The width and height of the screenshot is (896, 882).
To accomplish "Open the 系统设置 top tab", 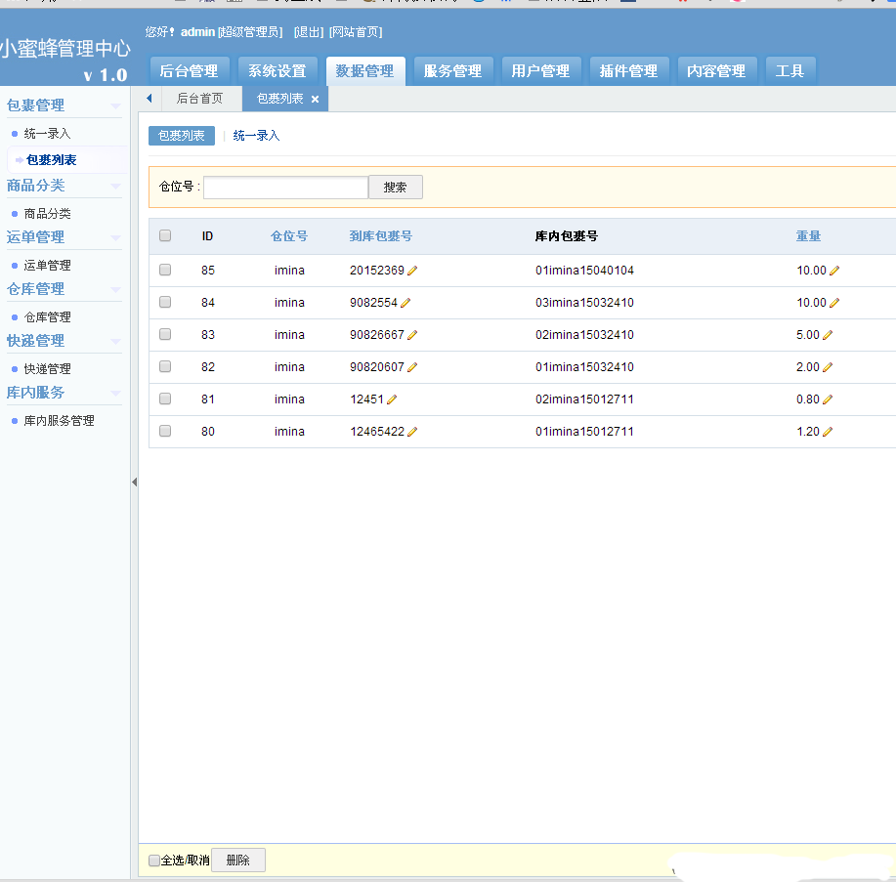I will point(277,71).
